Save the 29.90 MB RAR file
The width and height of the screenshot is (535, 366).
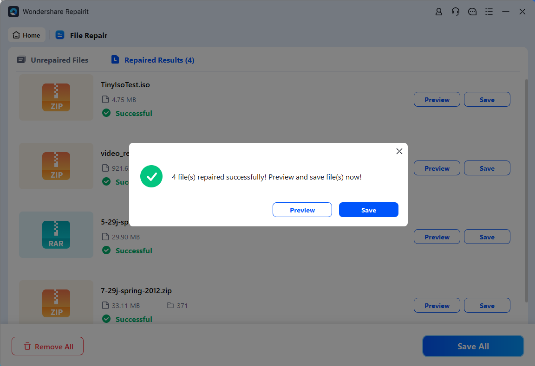click(x=487, y=237)
